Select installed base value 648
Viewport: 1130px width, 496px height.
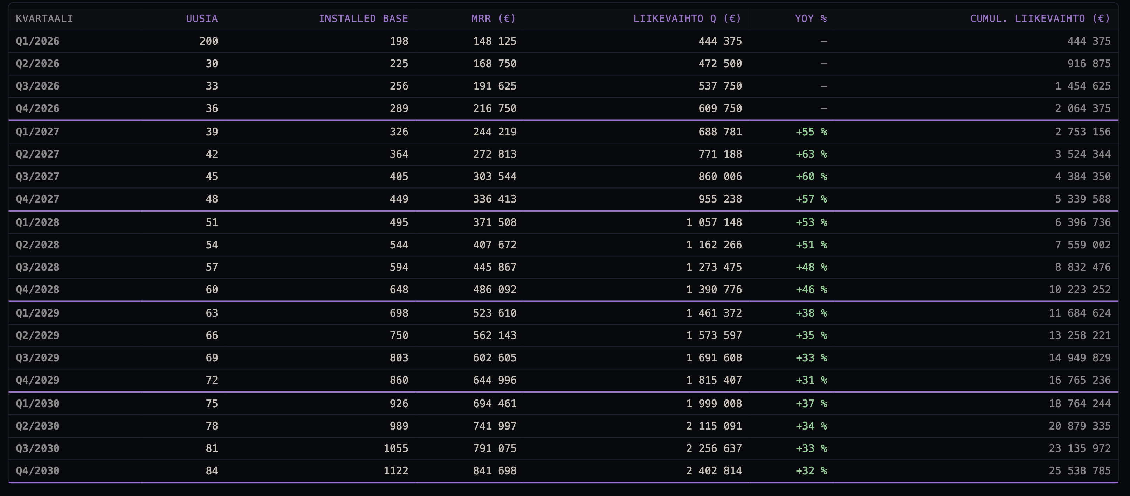tap(399, 290)
